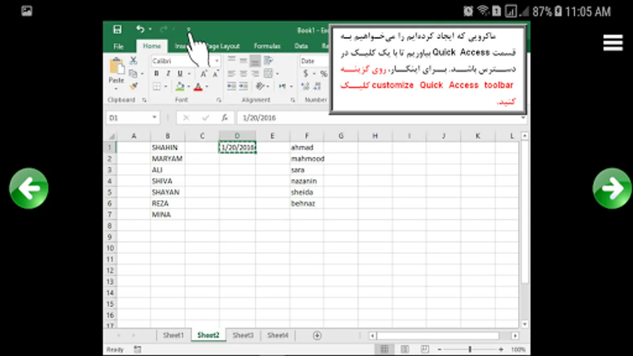Screen dimensions: 633x356
Task: Decrease decimal places
Action: [317, 86]
